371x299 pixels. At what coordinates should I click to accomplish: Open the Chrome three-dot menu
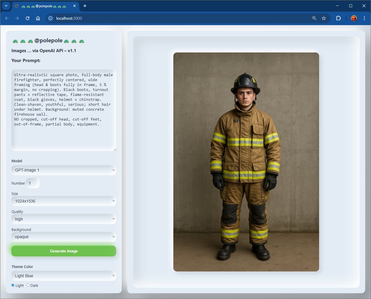click(364, 18)
